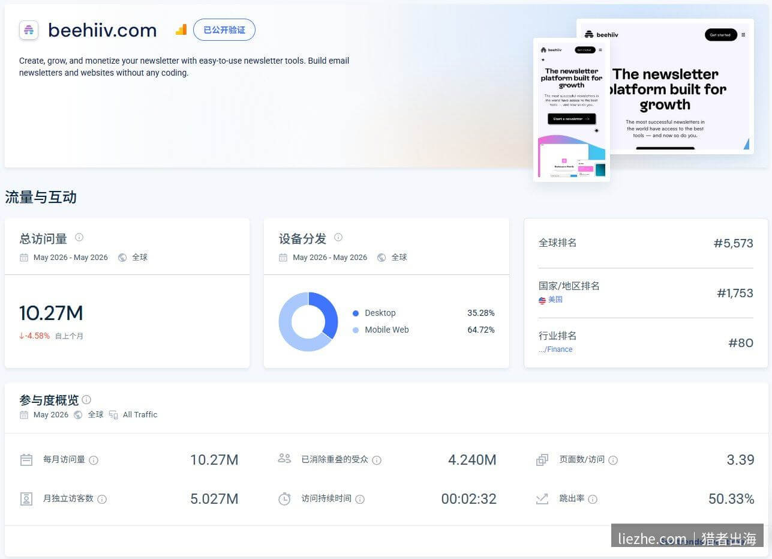Screen dimensions: 772x559
Task: Open the desktop site preview thumbnail
Action: pos(680,86)
